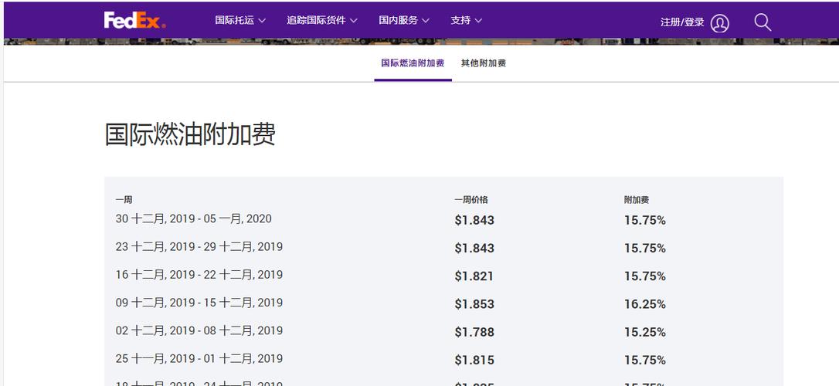Select week 23 十二月, 2019 - 29 十二月, 2019
839x386 pixels.
(199, 247)
